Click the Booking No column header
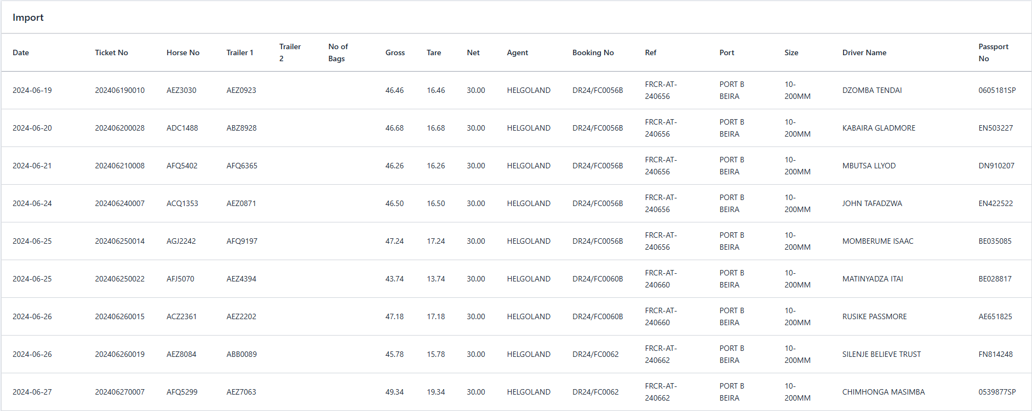Screen dimensions: 1032x411 coord(593,52)
